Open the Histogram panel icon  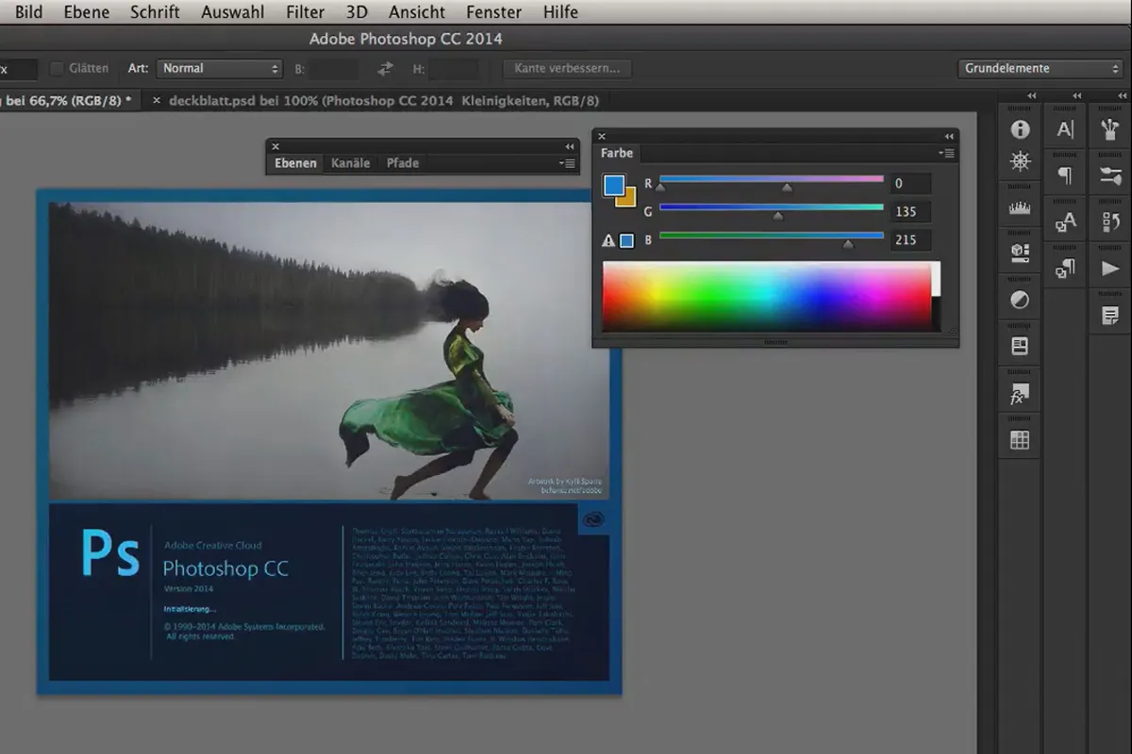1020,208
